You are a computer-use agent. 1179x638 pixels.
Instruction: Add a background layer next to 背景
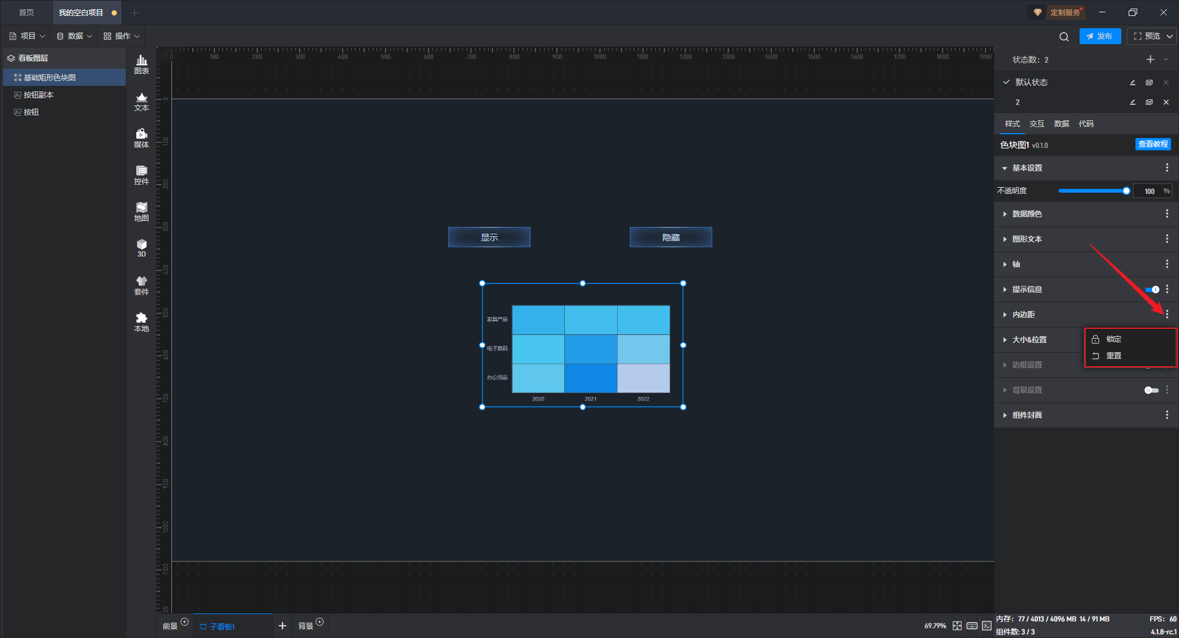(319, 622)
